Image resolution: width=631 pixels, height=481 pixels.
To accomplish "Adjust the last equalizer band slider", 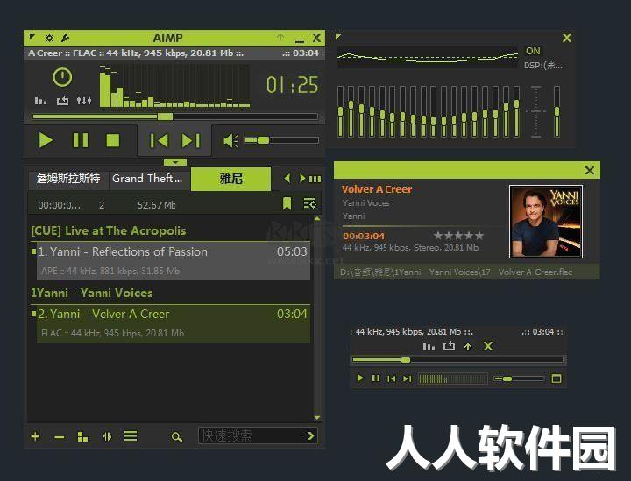I will pyautogui.click(x=516, y=111).
